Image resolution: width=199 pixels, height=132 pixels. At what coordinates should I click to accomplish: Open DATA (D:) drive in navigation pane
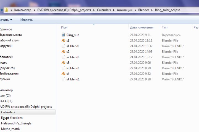pos(6,101)
